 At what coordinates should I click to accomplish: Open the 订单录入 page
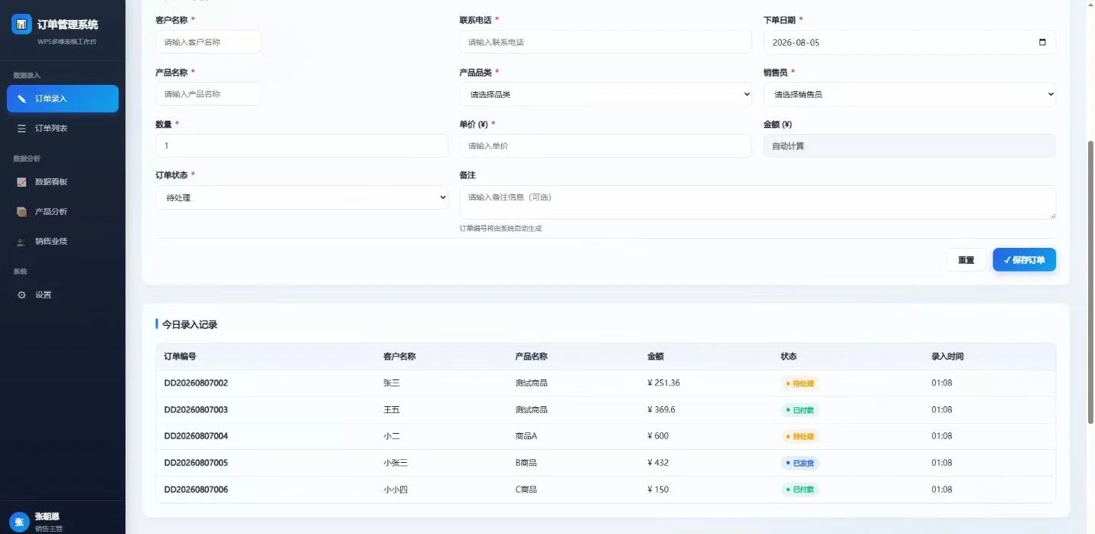[x=63, y=99]
